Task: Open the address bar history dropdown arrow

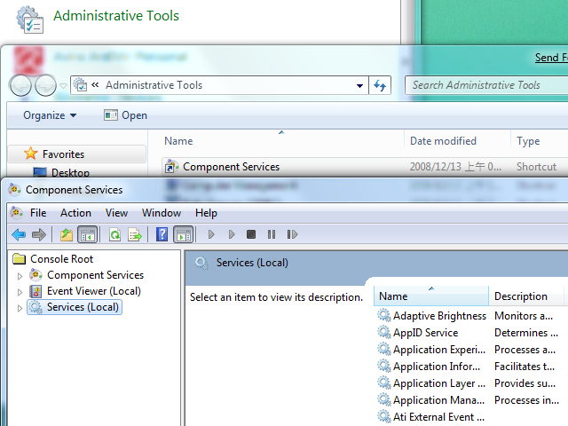Action: tap(359, 85)
